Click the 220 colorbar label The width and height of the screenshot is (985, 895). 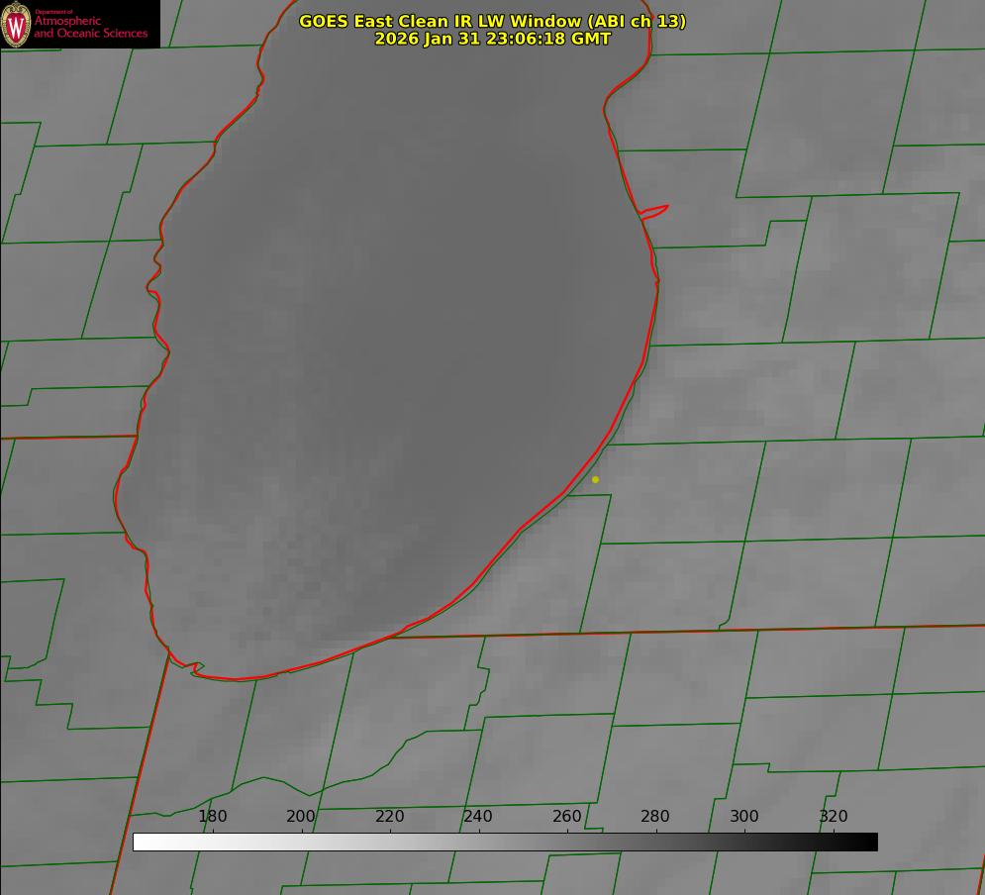[x=389, y=816]
